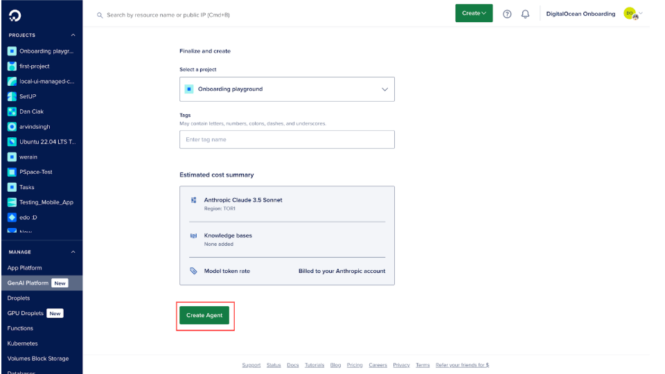Viewport: 665px width, 374px height.
Task: Open the Careers footer link
Action: (x=378, y=365)
